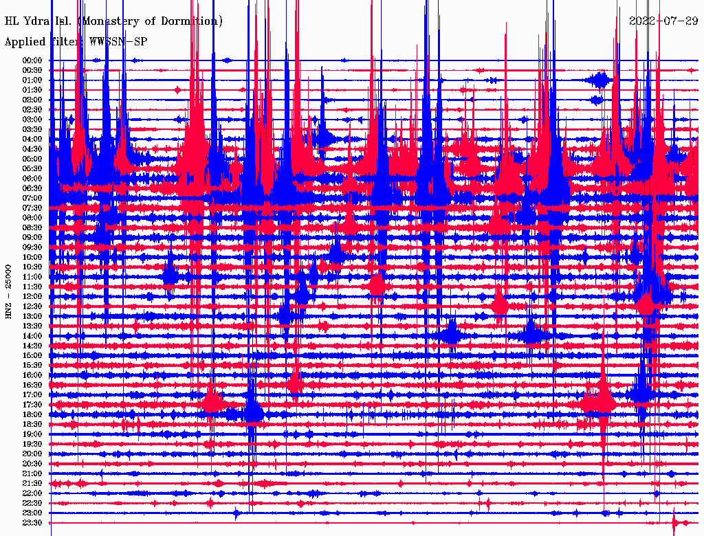Click the blue event burst on the 01:00 trace
Viewport: 704px width, 536px height.
point(599,81)
